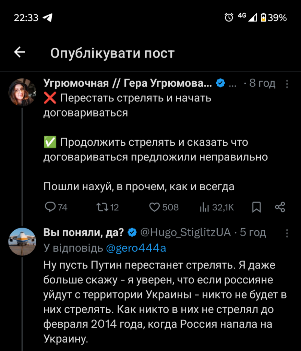Open replies on Угрюмочная's post
The width and height of the screenshot is (301, 351).
coord(56,207)
